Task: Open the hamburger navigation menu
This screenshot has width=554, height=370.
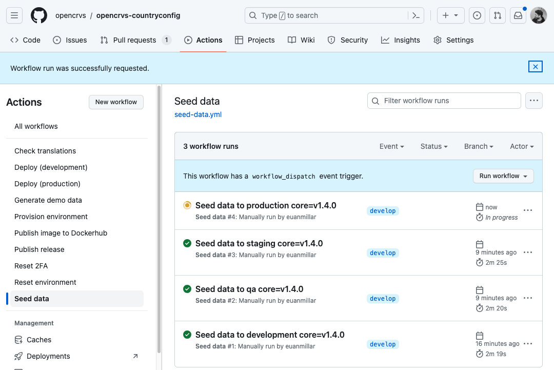Action: coord(14,15)
